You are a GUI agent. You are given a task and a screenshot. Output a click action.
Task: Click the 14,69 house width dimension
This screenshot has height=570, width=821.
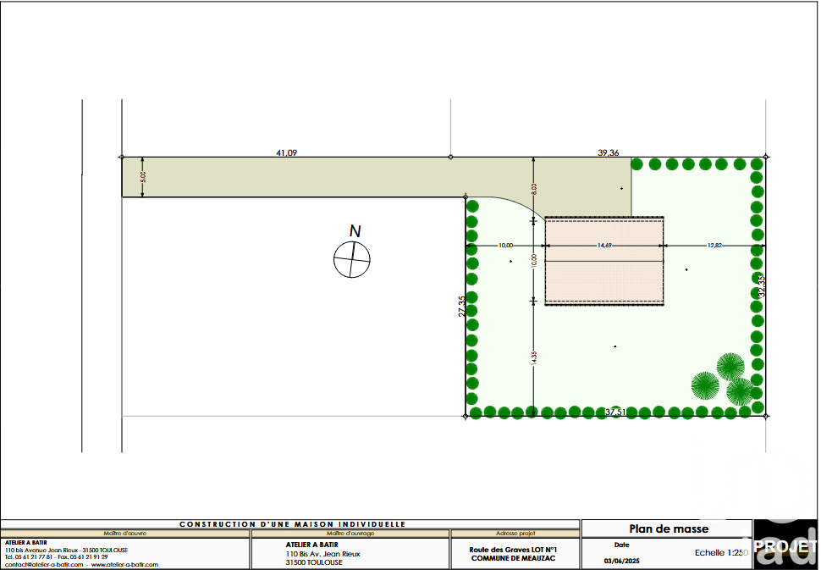point(604,246)
